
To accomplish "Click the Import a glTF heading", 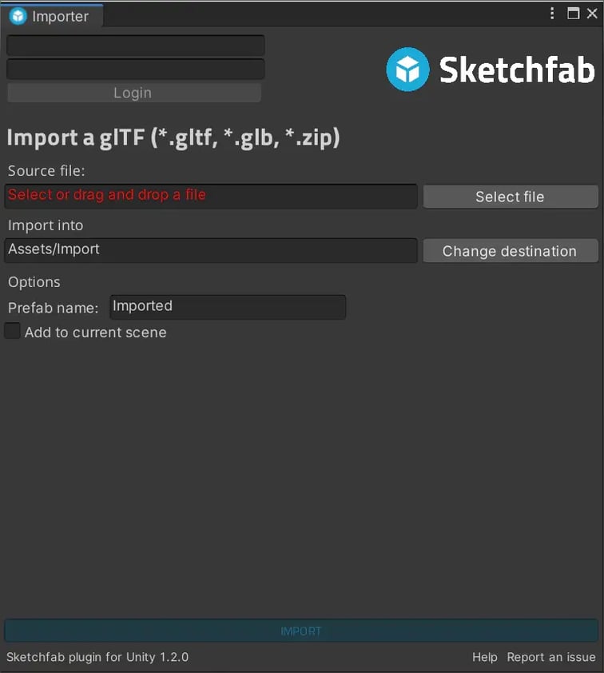I will (173, 137).
